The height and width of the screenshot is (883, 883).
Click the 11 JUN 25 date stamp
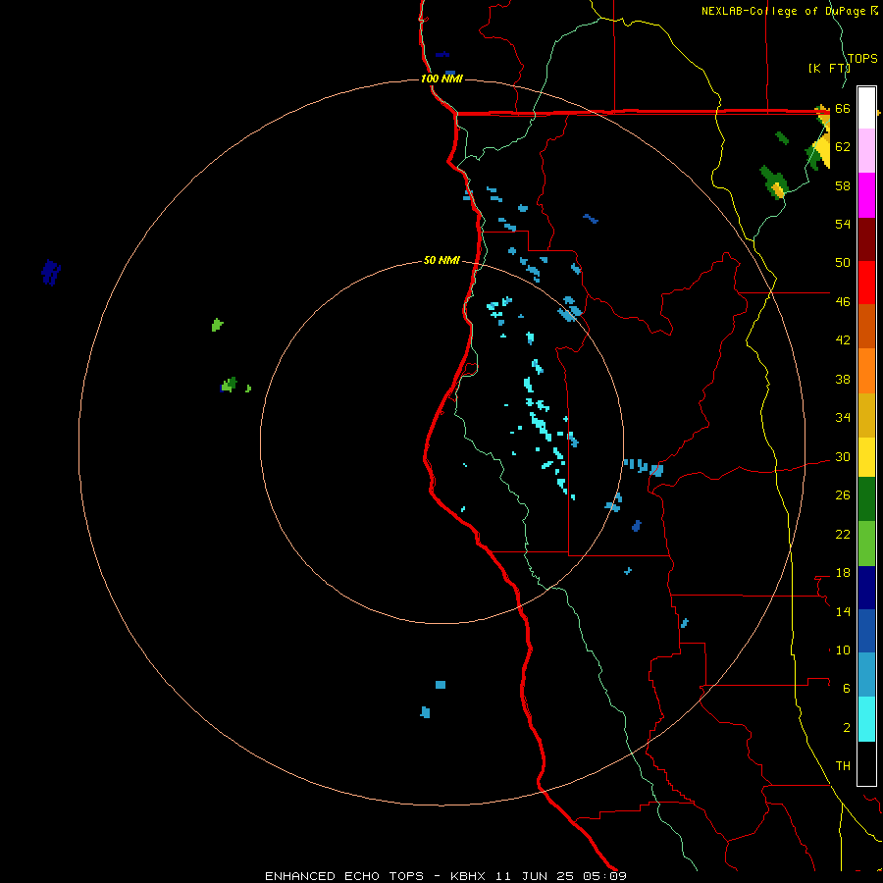coord(535,876)
